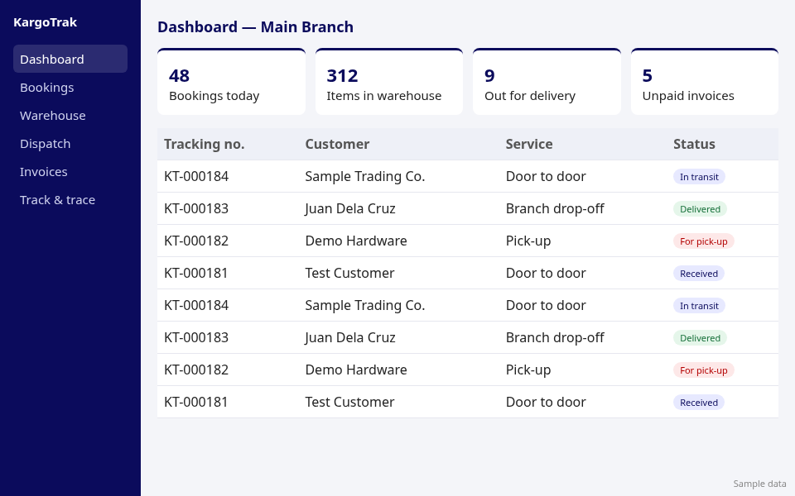Open the Dashboard sidebar item

pyautogui.click(x=70, y=60)
